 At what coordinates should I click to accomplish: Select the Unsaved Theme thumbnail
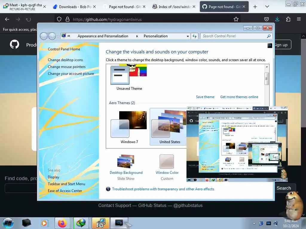point(129,78)
